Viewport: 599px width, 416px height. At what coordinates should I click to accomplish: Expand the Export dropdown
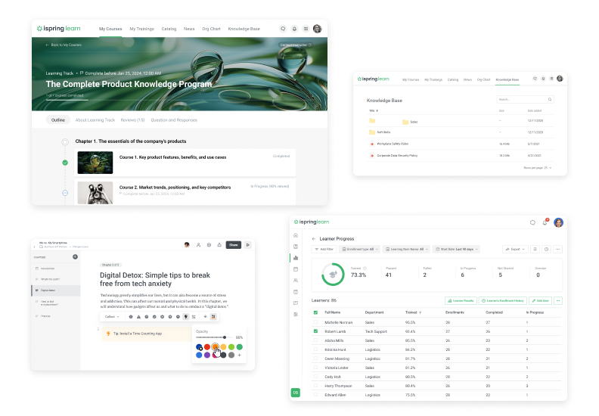pos(515,249)
